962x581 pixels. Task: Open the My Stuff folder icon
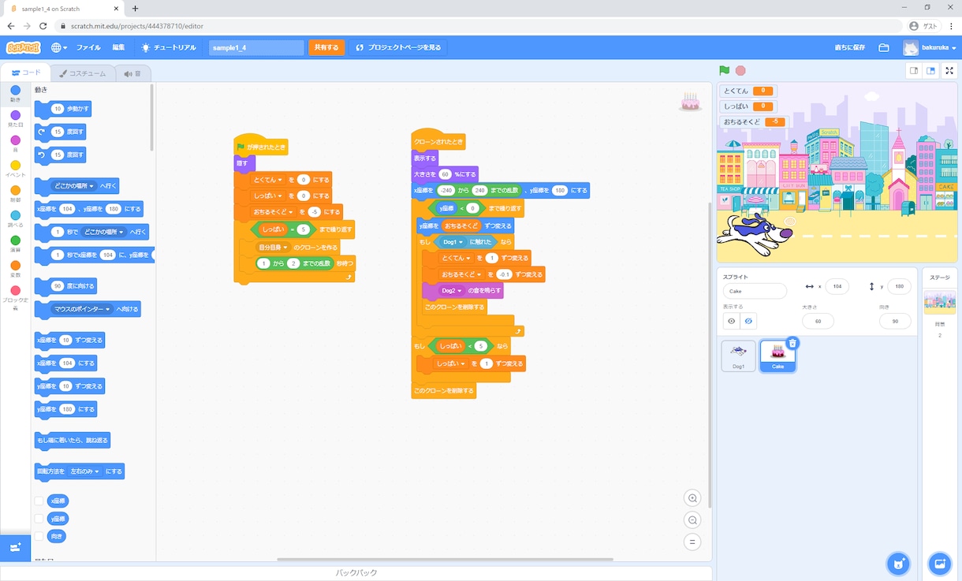884,47
